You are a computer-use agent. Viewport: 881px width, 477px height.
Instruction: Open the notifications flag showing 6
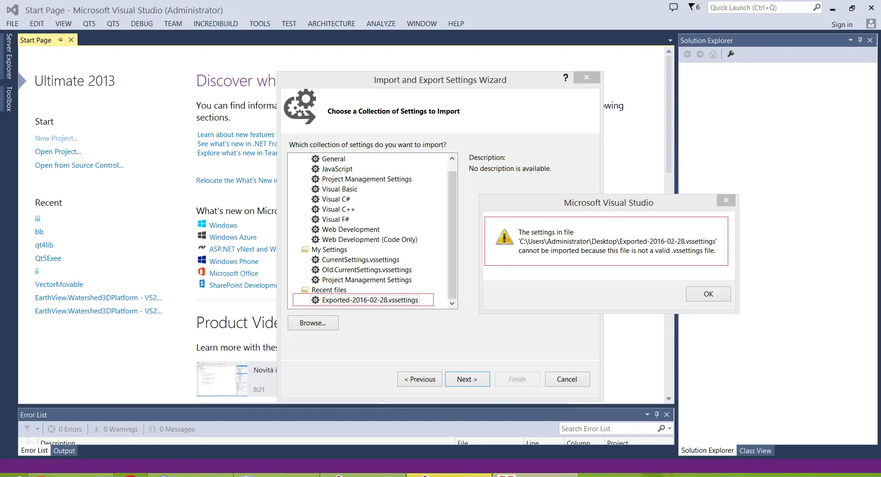click(694, 7)
